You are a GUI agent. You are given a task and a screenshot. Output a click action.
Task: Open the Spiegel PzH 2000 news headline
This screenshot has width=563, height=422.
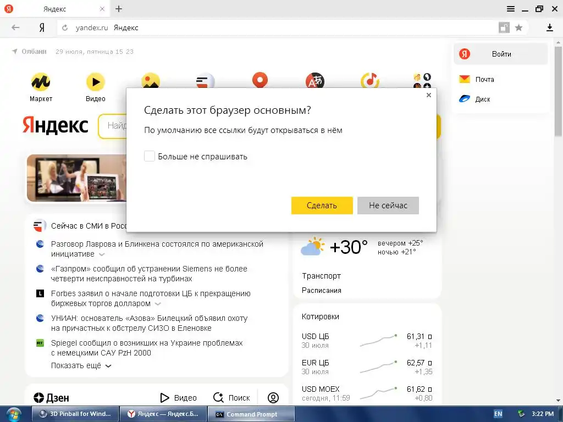click(147, 348)
